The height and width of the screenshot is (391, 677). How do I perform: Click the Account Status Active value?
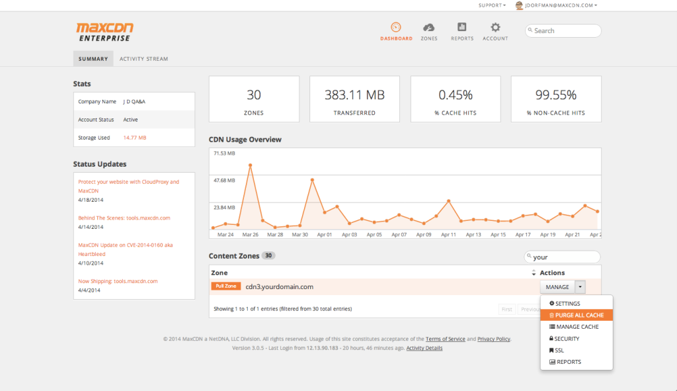[130, 120]
